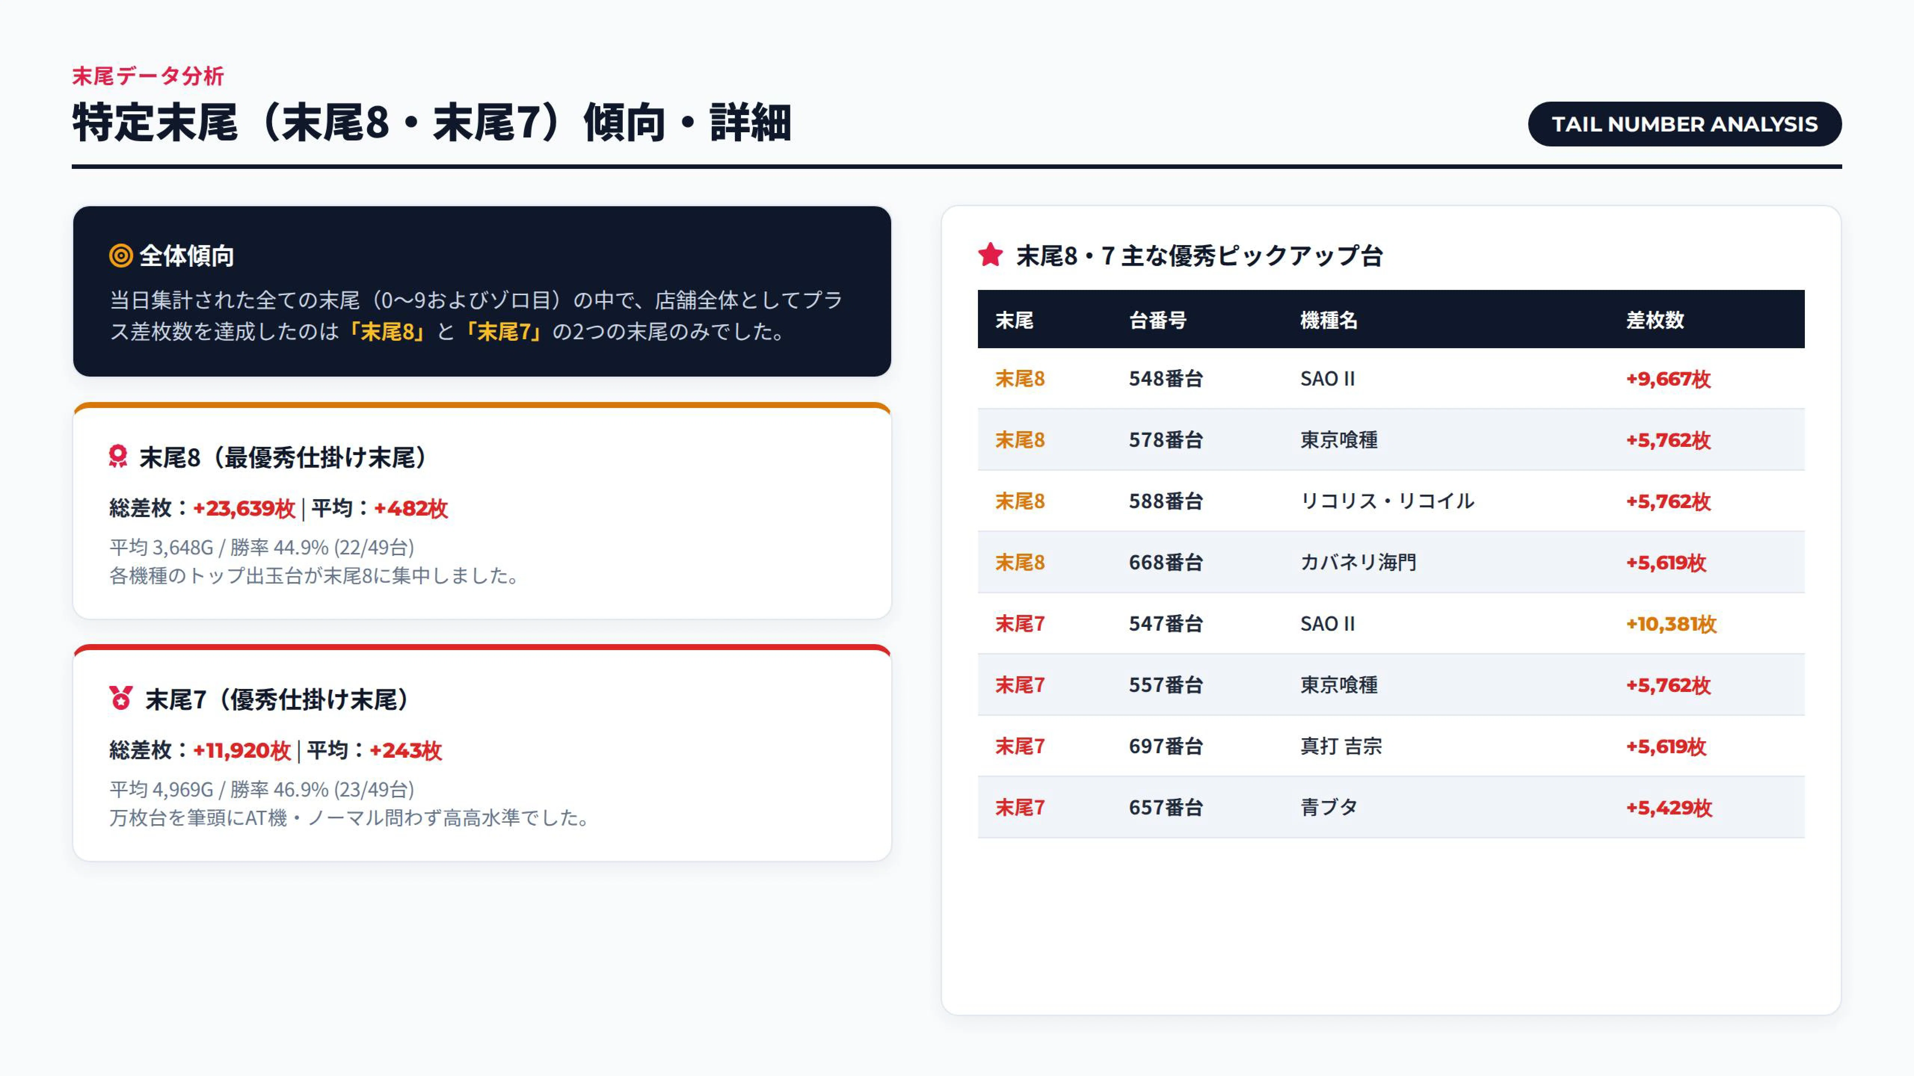Click the 547番台 cell
The width and height of the screenshot is (1914, 1076).
[1166, 624]
